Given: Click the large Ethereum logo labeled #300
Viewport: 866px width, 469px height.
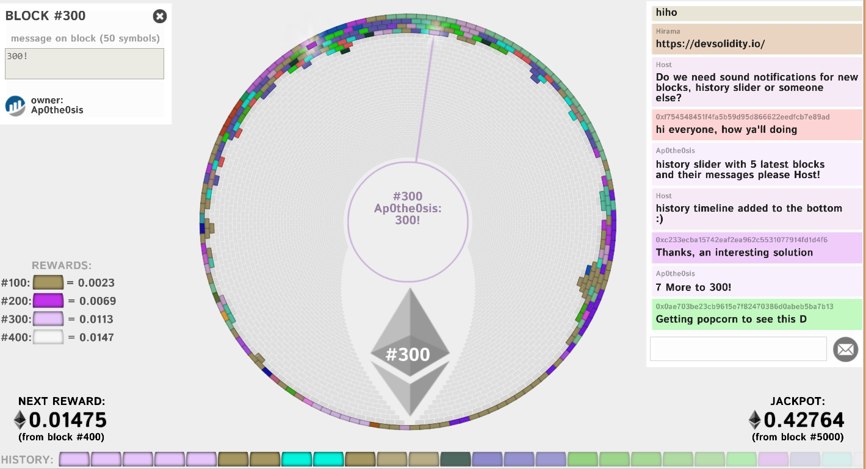Looking at the screenshot, I should (410, 353).
